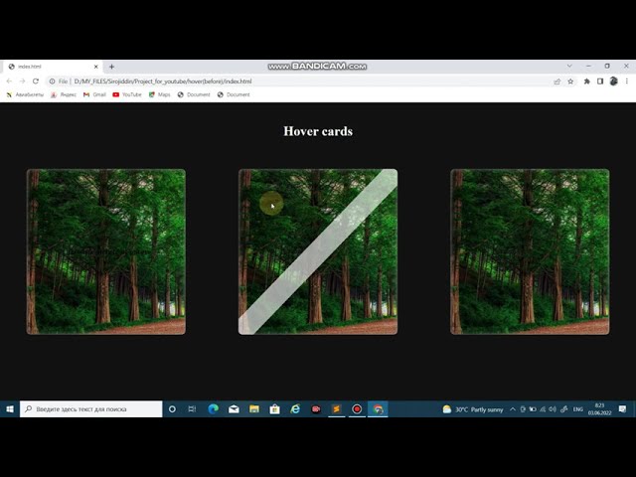Screen dimensions: 636x477
Task: Open the weather widget showing 30°C
Action: [x=473, y=409]
